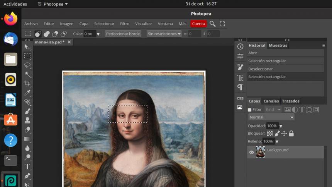Select the Crop tool
Screen dimensions: 332x187
pos(27,83)
